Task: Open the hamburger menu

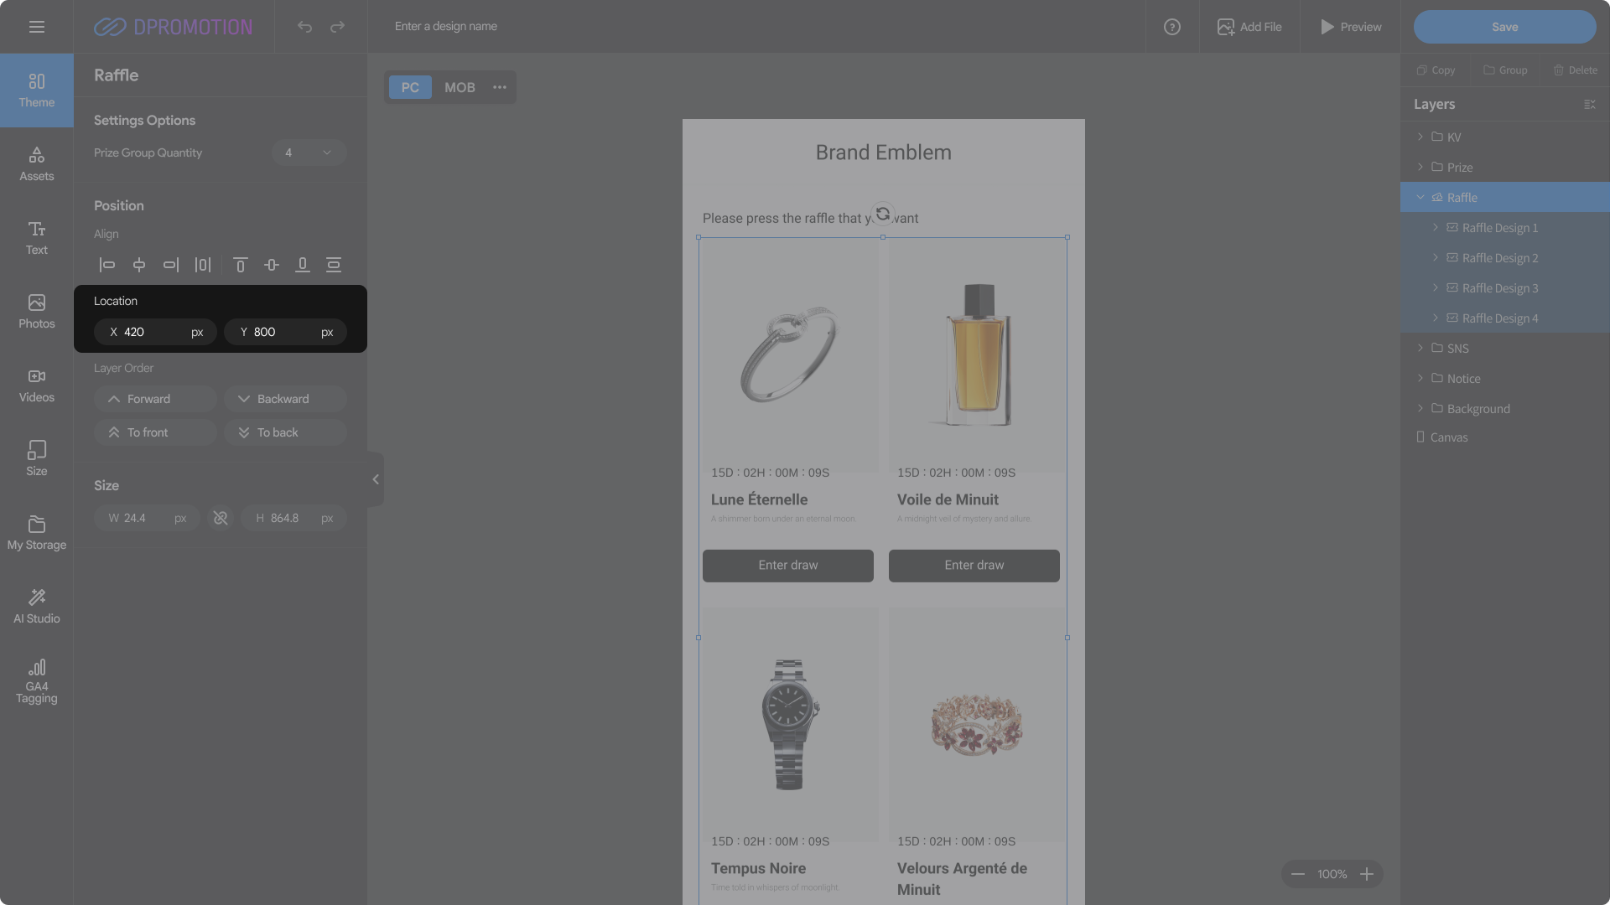Action: click(x=36, y=27)
